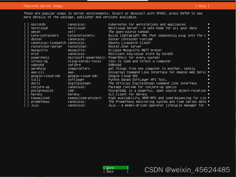Expand the juju row arrow
This screenshot has width=236, height=177.
(x=209, y=105)
